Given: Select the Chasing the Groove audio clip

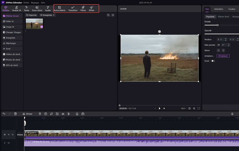Looking at the screenshot, I should (x=132, y=143).
